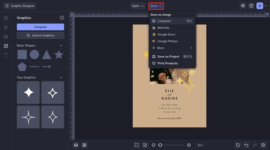Image resolution: width=270 pixels, height=150 pixels.
Task: Select Print Products
Action: [x=172, y=63]
